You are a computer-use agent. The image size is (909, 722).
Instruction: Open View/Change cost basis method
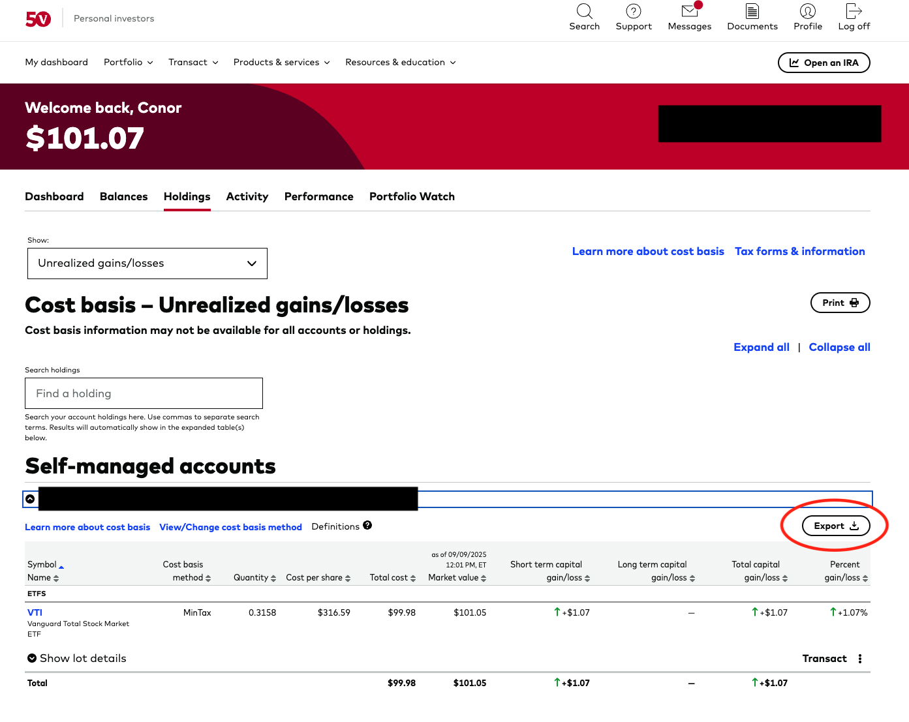coord(230,527)
